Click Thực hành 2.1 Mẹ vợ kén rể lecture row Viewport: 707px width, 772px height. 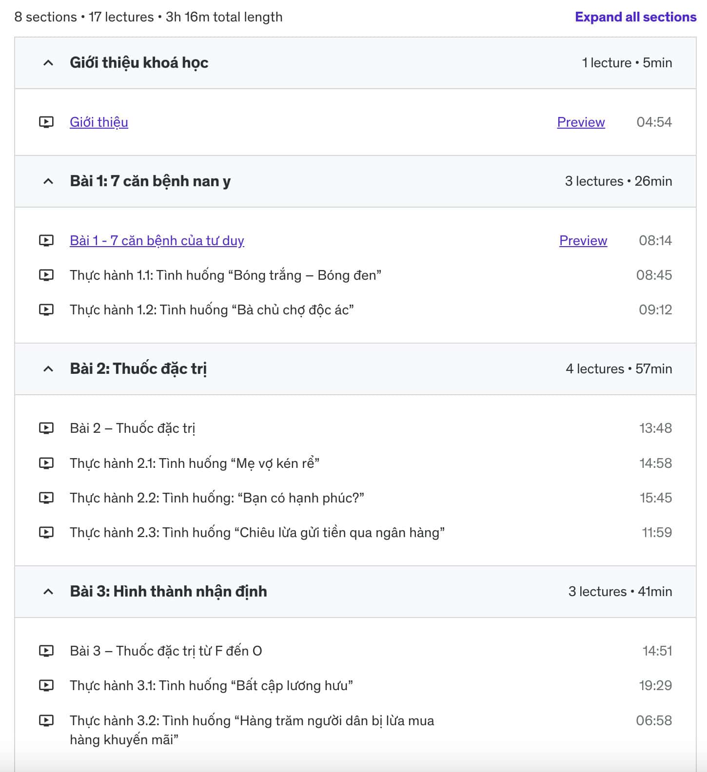point(355,463)
